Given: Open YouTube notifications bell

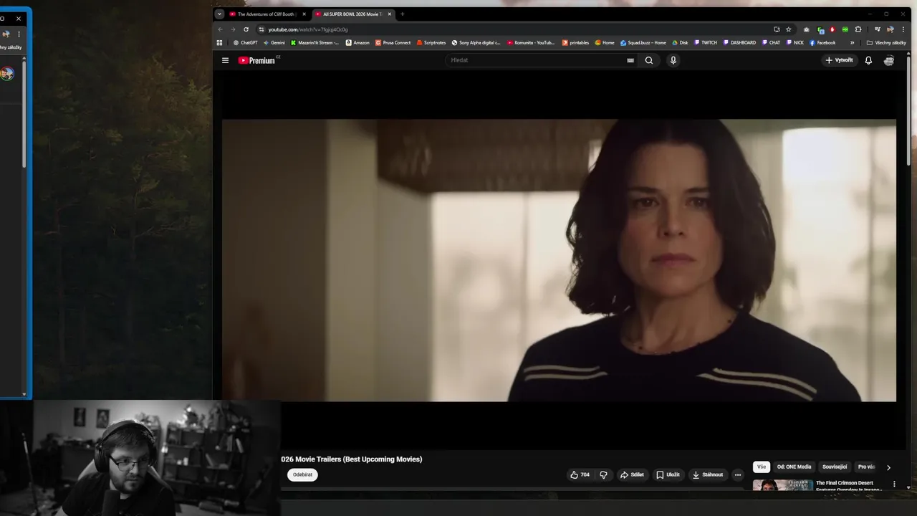Looking at the screenshot, I should [x=868, y=60].
